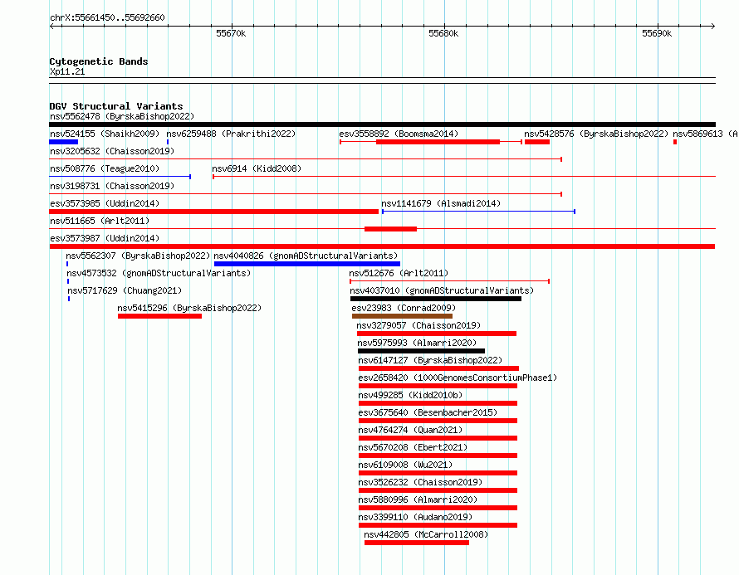
Task: Click esv3675640 (Besenbacher2015) label
Action: 428,412
